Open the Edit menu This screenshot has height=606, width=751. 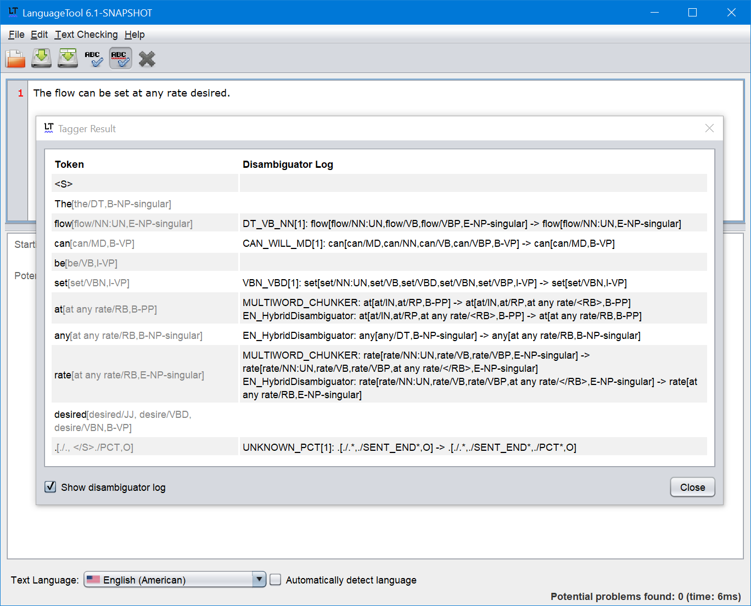point(39,34)
